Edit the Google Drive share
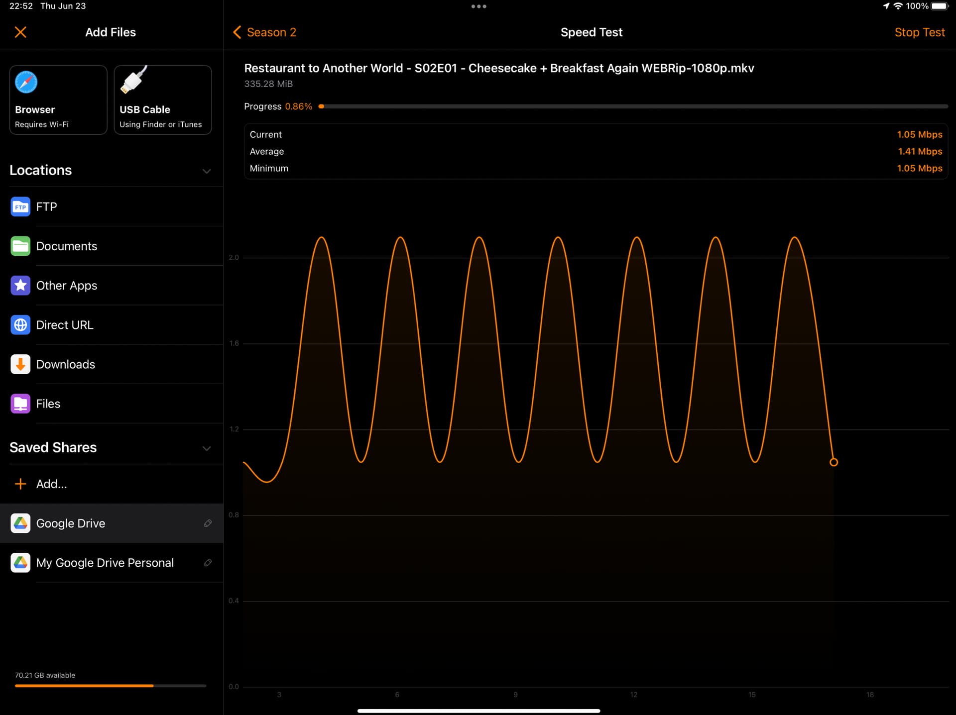 208,523
